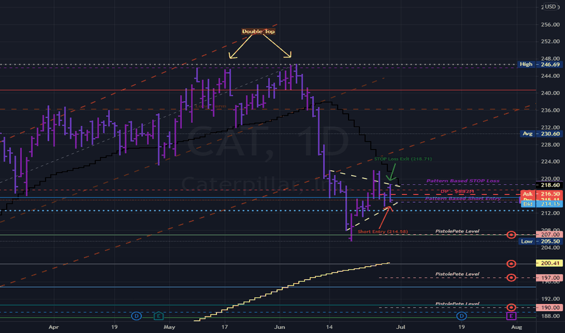Click the Avg 230.60 price label

click(541, 134)
